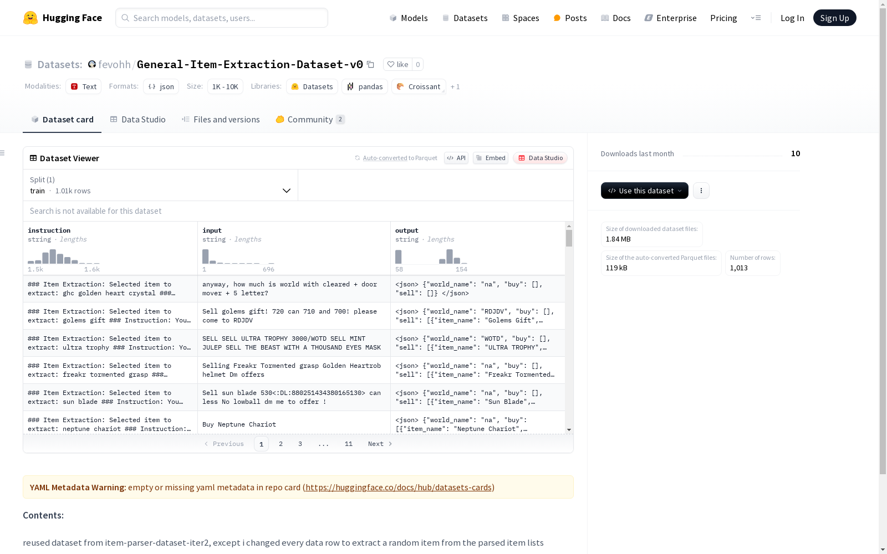Open the Text modality tag

click(83, 86)
